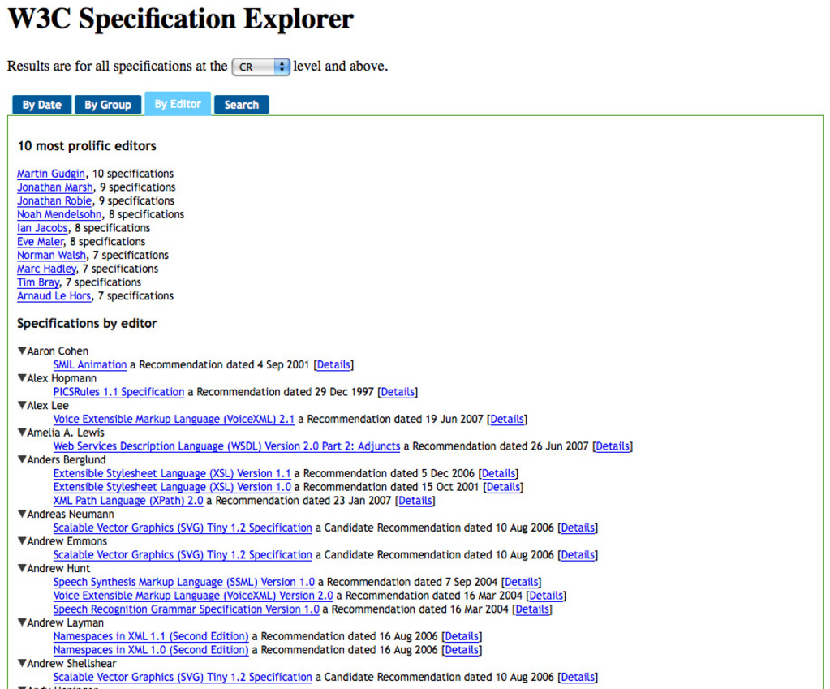Collapse the Alex Lee entry
The image size is (830, 689).
22,405
